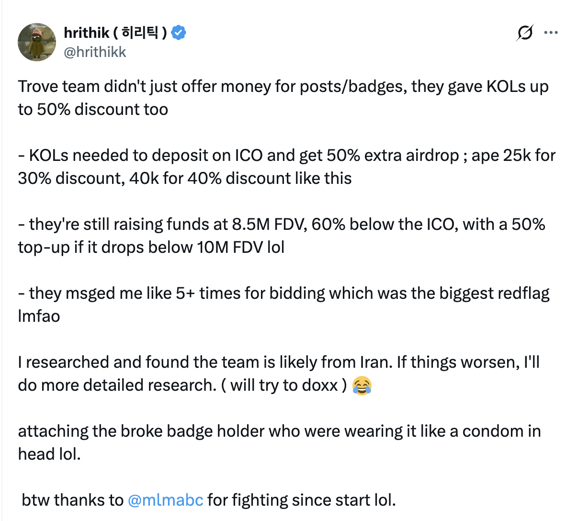Open hrithik's profile picture

37,42
